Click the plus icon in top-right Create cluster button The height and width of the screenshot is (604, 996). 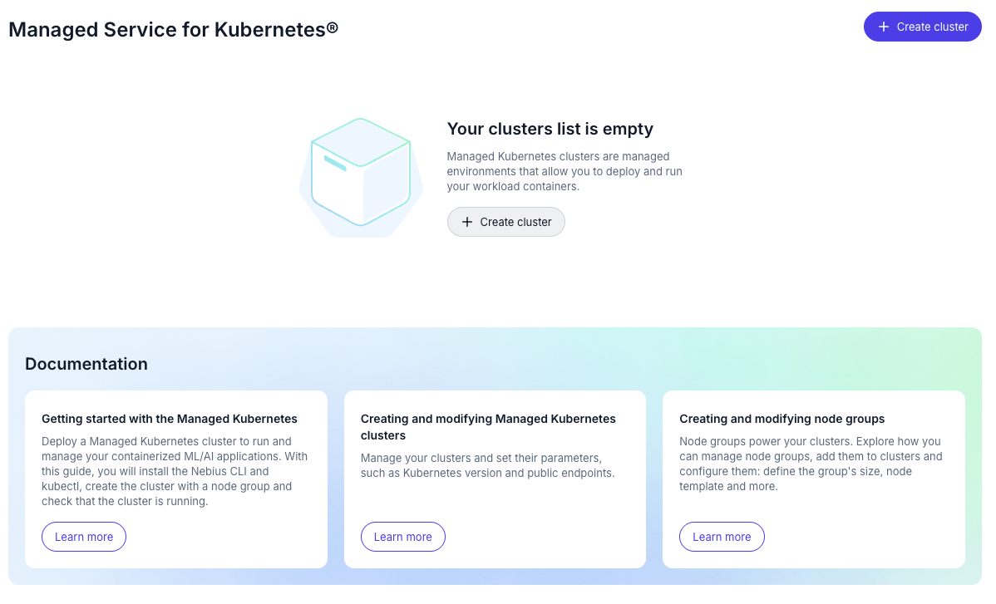(x=883, y=27)
